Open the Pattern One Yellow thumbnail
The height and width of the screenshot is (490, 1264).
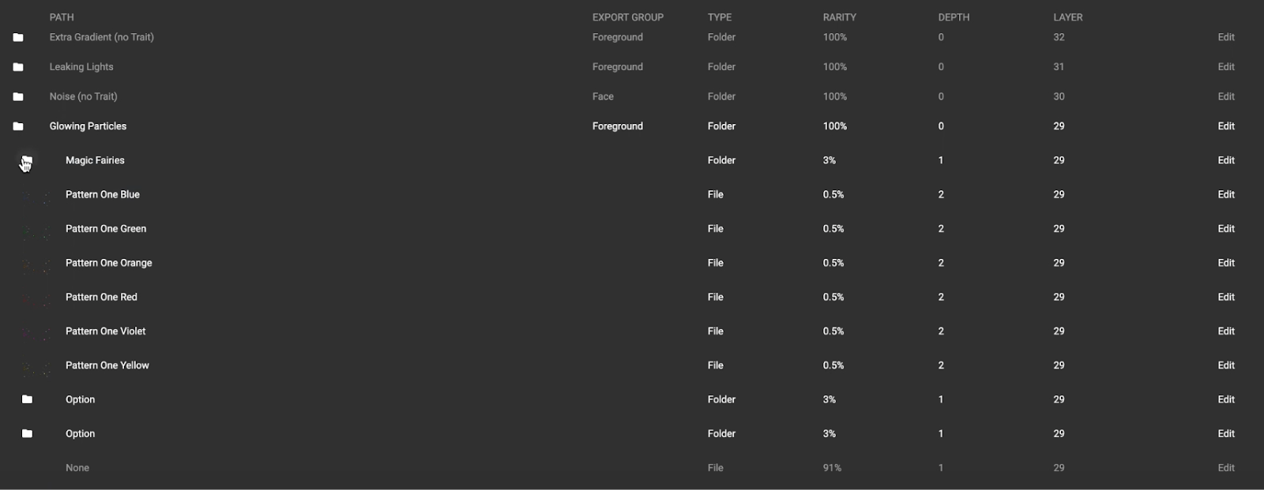35,366
